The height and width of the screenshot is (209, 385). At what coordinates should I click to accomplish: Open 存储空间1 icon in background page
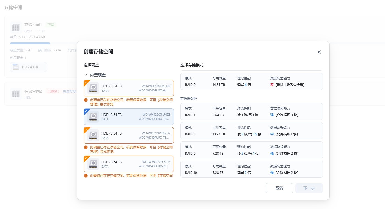[x=16, y=27]
